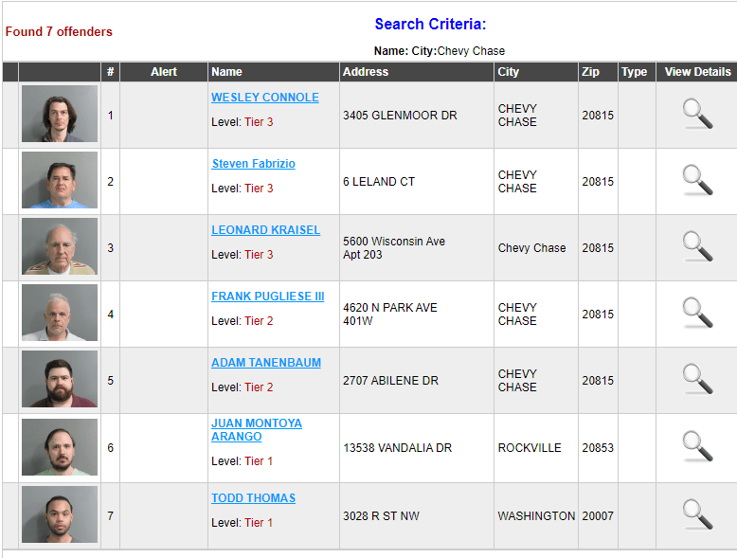Click the photo in row 5
The image size is (737, 558).
point(60,379)
